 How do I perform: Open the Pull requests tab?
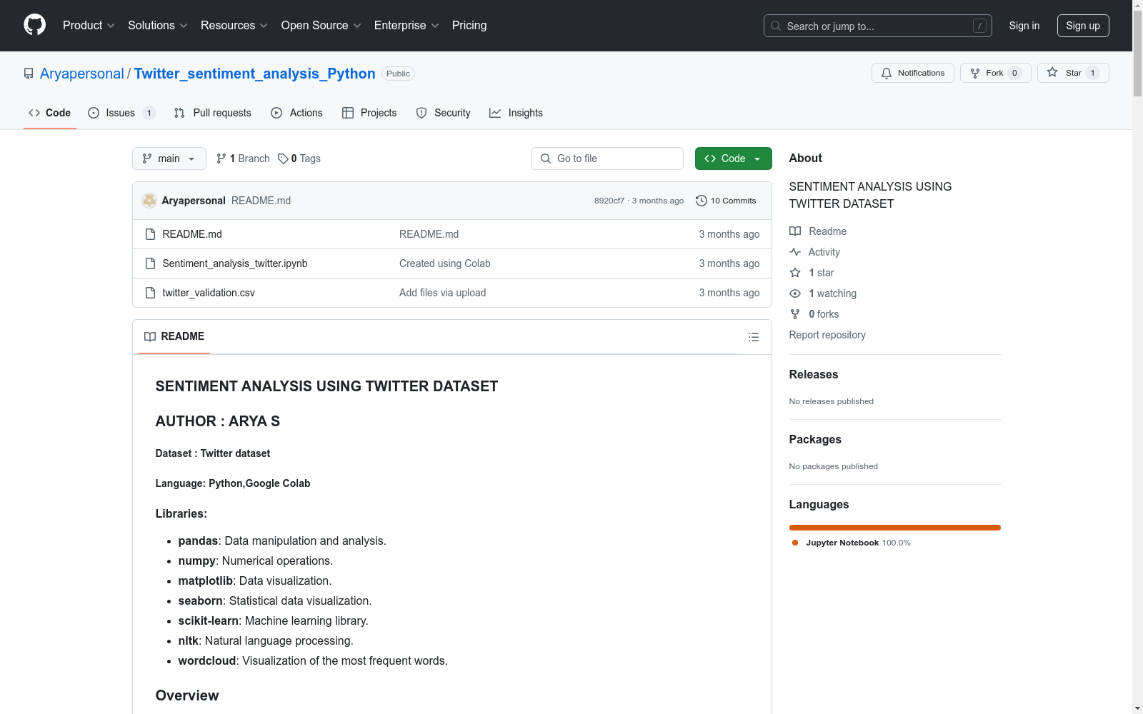click(x=212, y=113)
